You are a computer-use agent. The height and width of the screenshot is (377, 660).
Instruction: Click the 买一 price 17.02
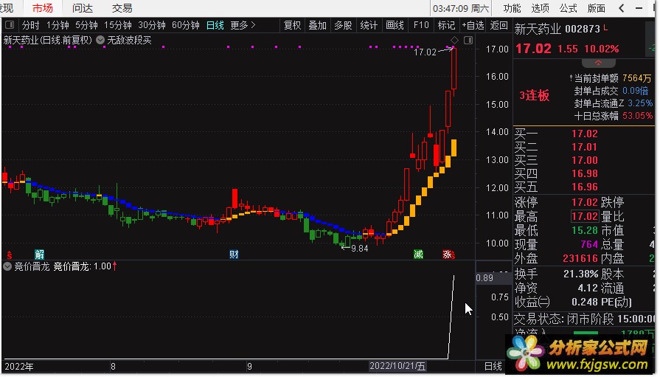point(584,134)
